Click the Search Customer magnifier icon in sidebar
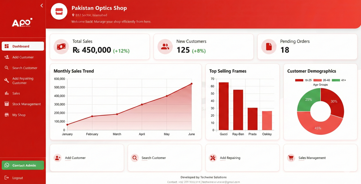 pos(7,68)
